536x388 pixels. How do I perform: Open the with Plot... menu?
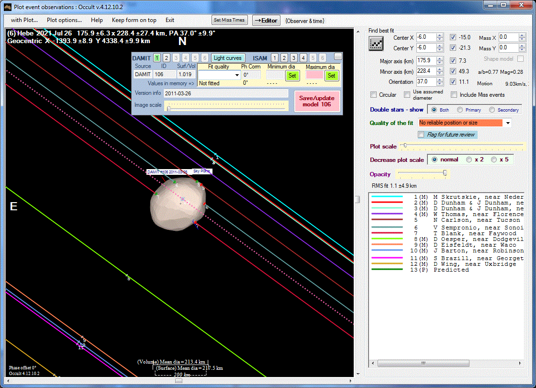[24, 20]
